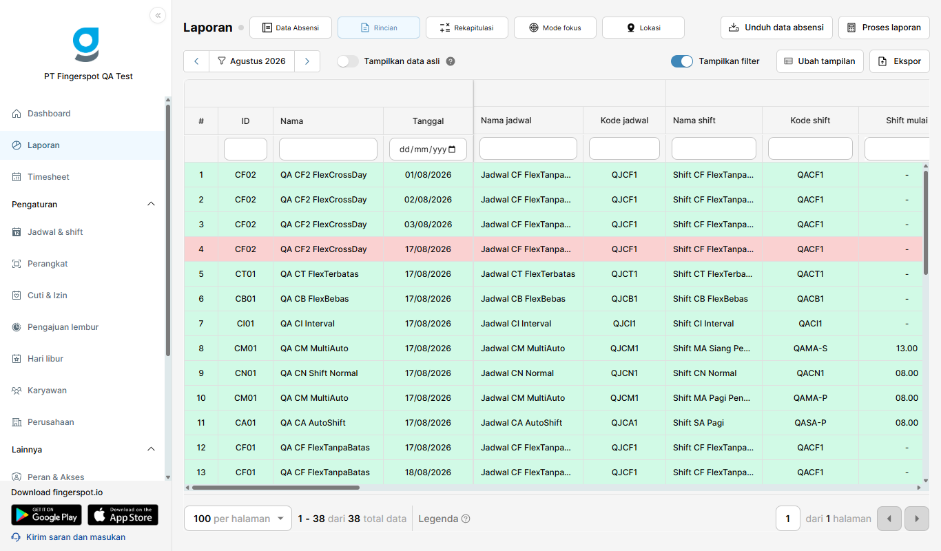Collapse the sidebar with double-chevron icon

tap(158, 15)
